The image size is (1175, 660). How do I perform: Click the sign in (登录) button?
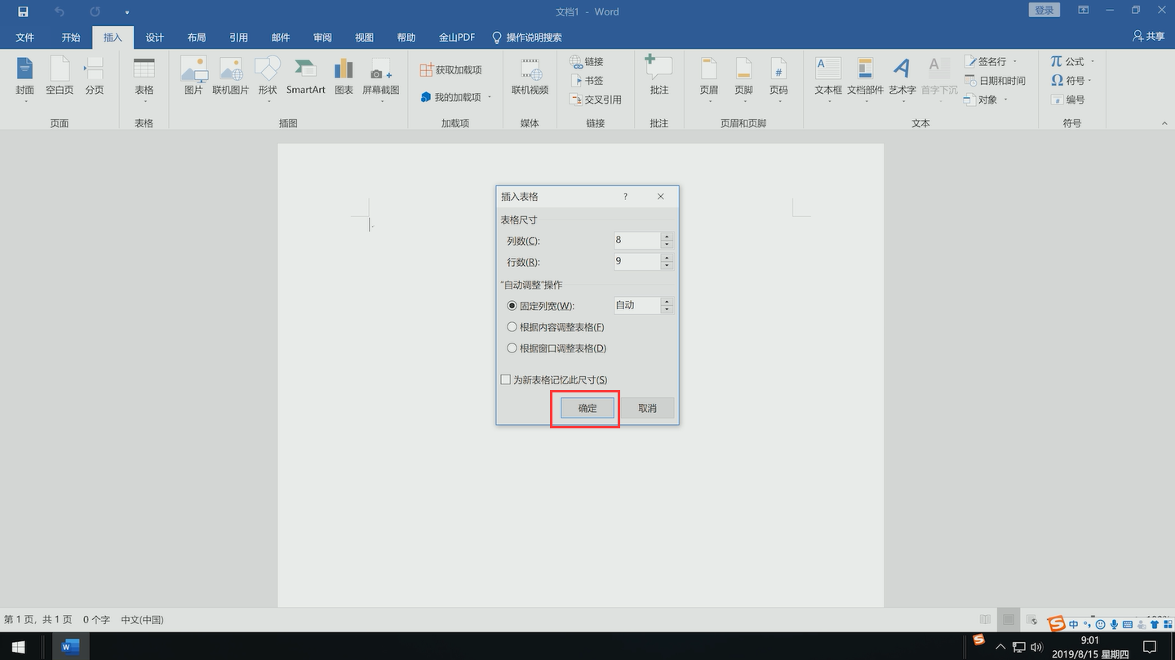click(x=1044, y=10)
